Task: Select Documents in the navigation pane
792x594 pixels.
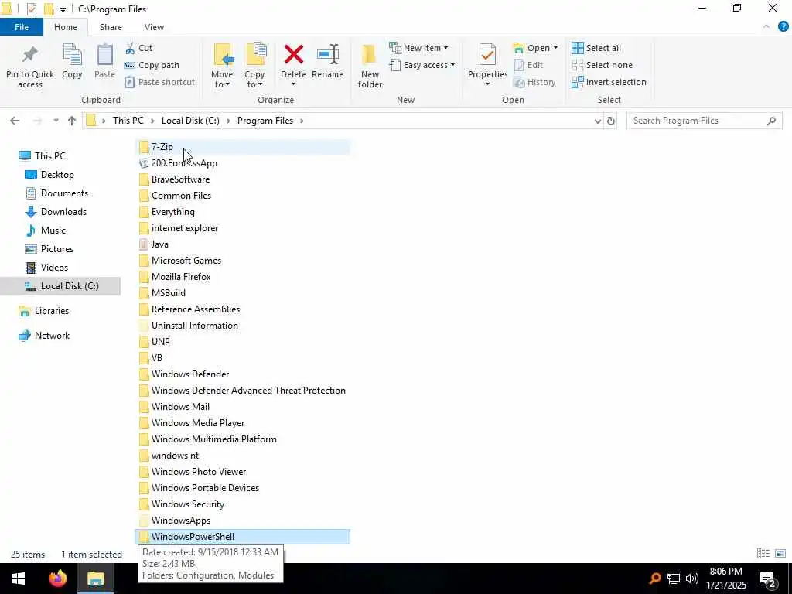Action: [x=64, y=193]
